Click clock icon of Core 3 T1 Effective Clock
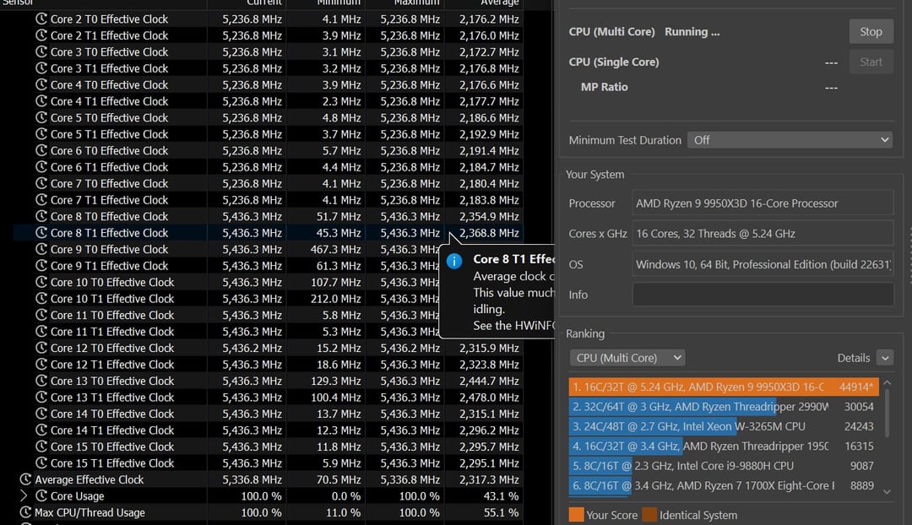The width and height of the screenshot is (912, 525). [41, 68]
